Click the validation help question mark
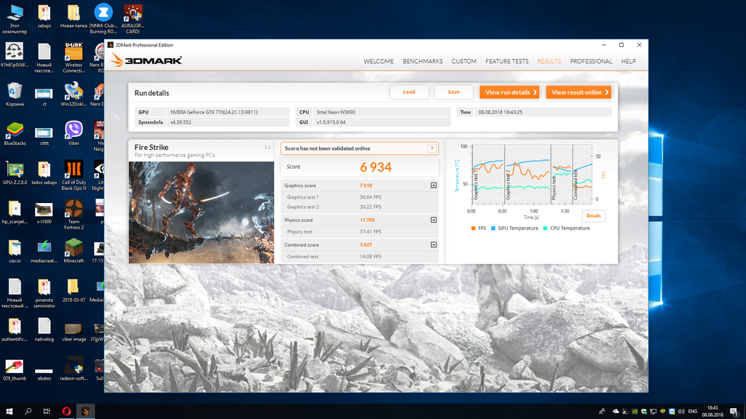This screenshot has height=419, width=746. point(432,148)
